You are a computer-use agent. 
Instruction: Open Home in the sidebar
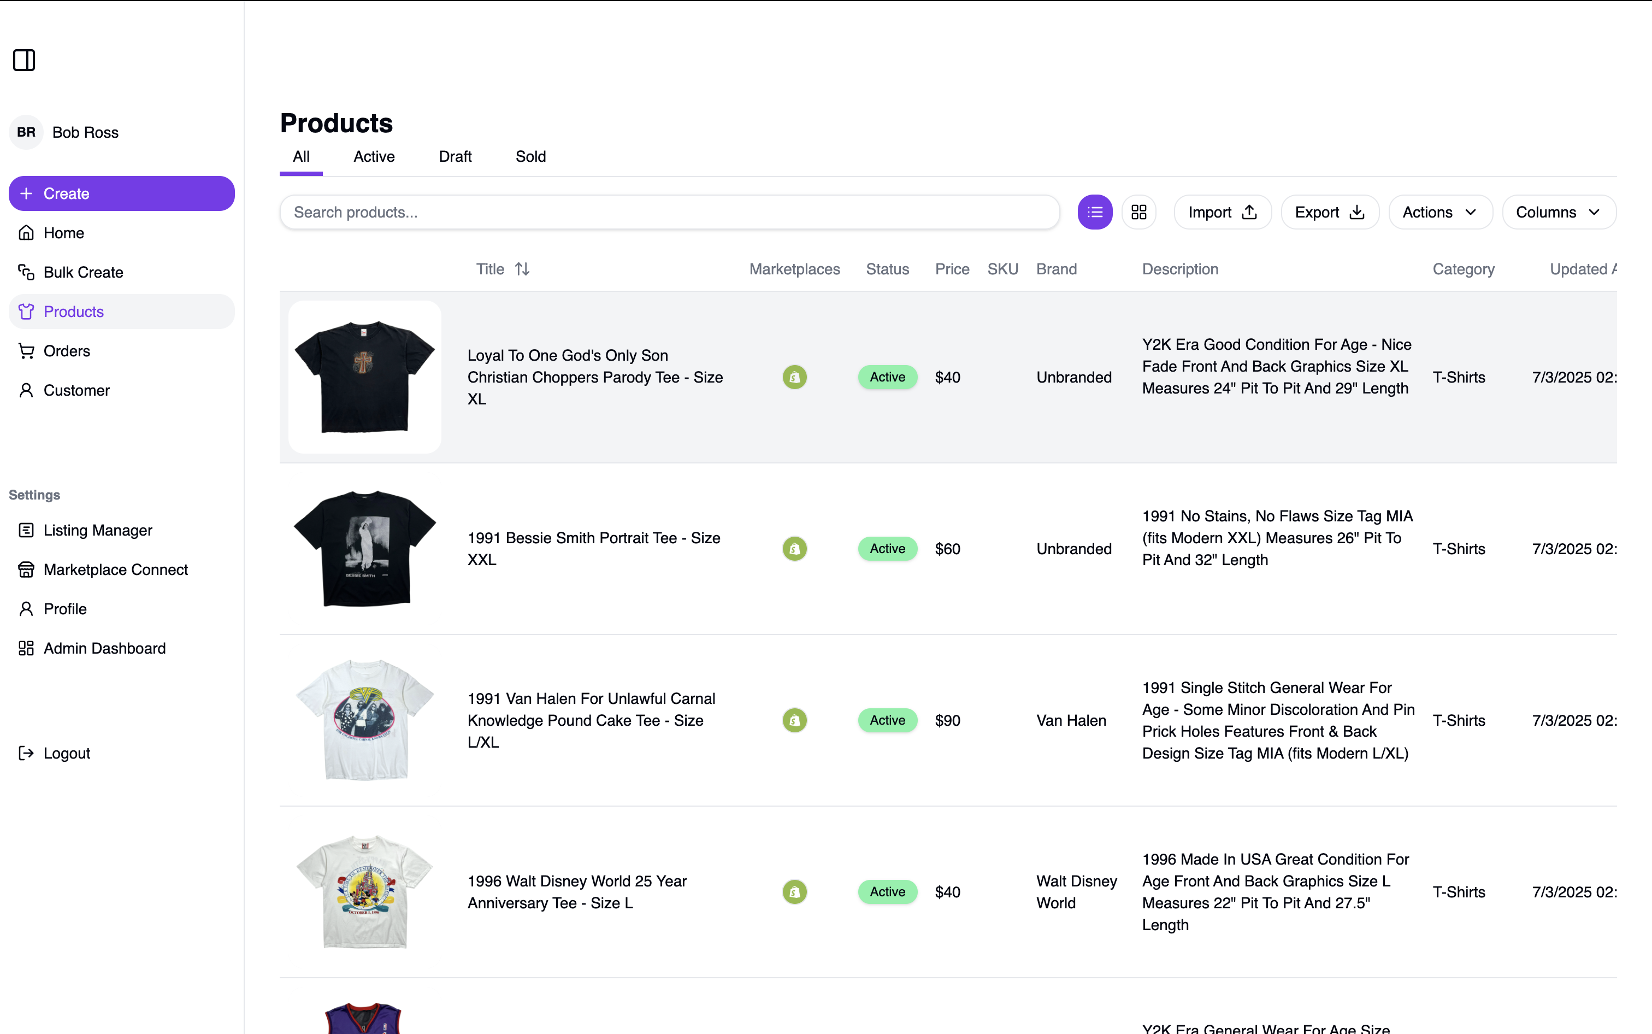(122, 232)
